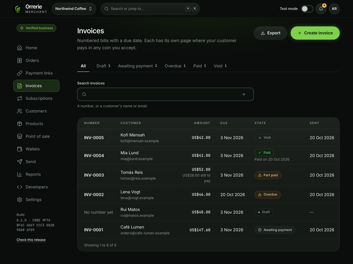Click the Create invoice button
The width and height of the screenshot is (353, 264).
tap(315, 33)
